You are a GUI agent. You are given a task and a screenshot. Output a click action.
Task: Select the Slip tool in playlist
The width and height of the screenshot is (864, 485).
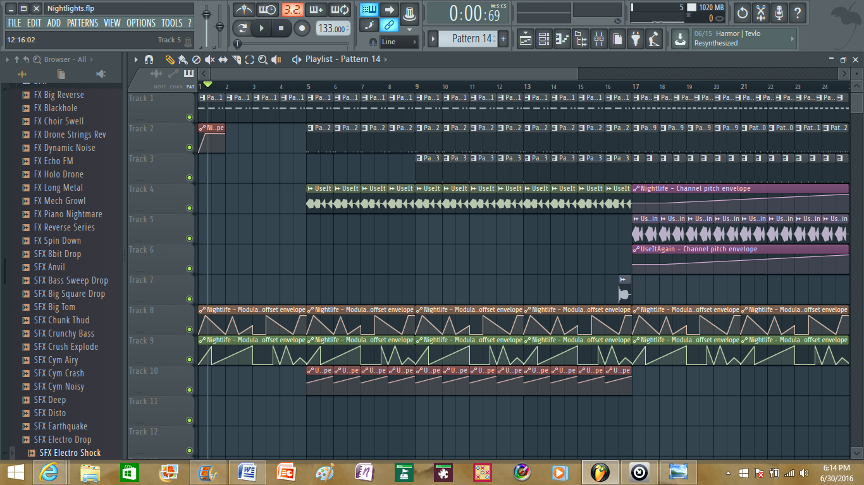223,59
